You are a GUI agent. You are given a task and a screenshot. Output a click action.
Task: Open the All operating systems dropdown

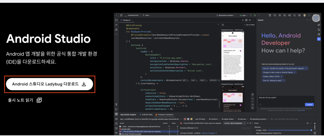[x=259, y=119]
